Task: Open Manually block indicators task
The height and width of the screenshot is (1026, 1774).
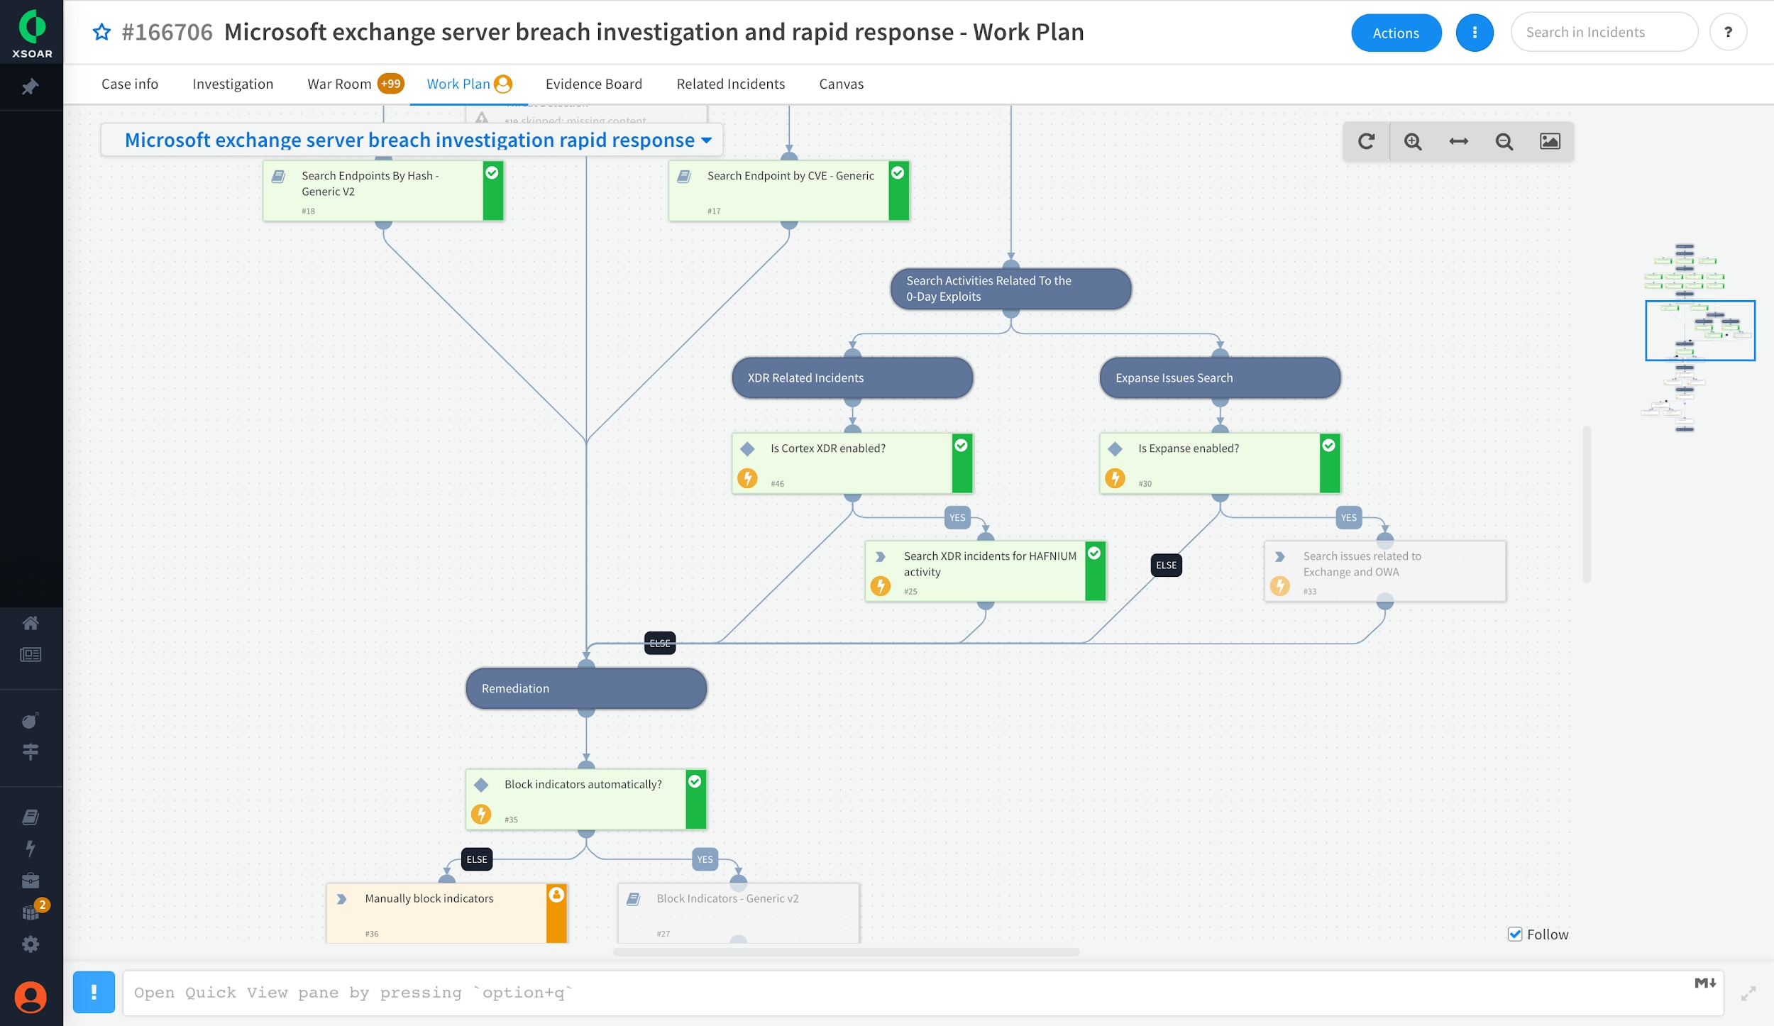Action: [x=447, y=913]
